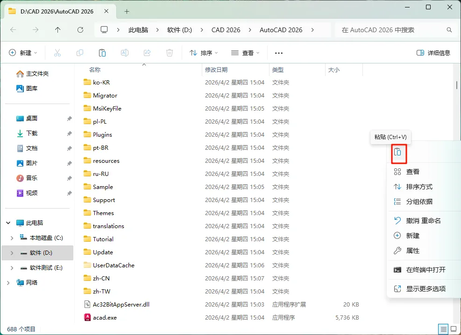Switch to large thumbnails view icon
The width and height of the screenshot is (461, 335).
pyautogui.click(x=454, y=329)
